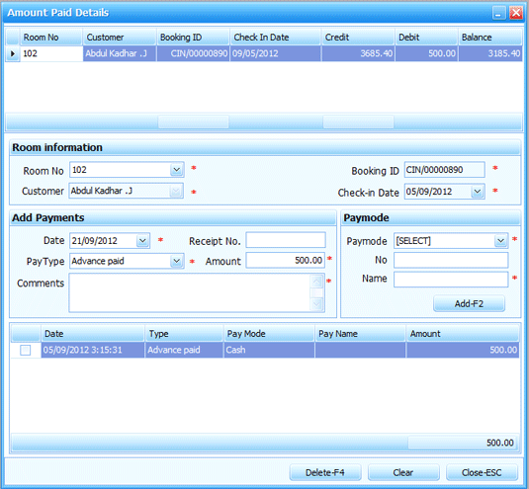Viewport: 529px width, 489px height.
Task: Open the Paymode [SELECT] dropdown
Action: pyautogui.click(x=500, y=241)
